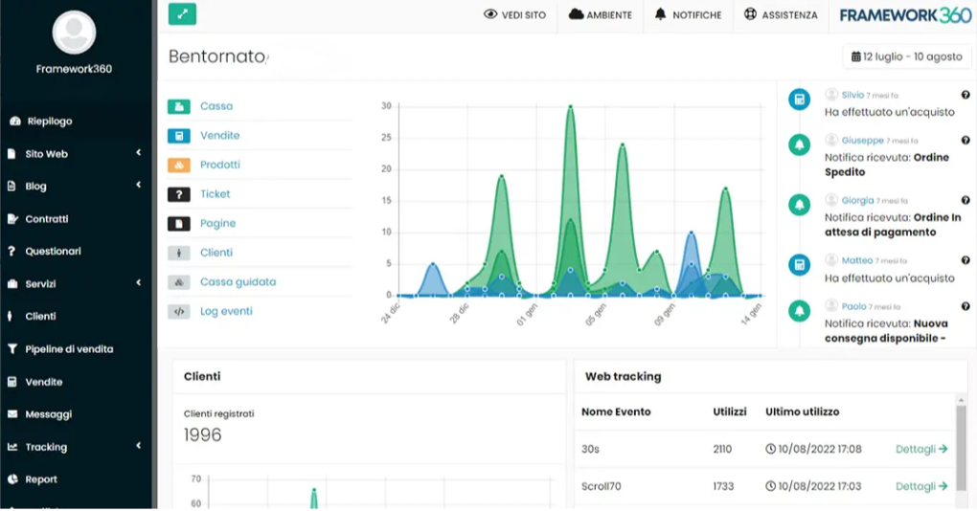This screenshot has width=977, height=511.
Task: Click the bell icon beside Giuseppe's notification
Action: point(799,144)
